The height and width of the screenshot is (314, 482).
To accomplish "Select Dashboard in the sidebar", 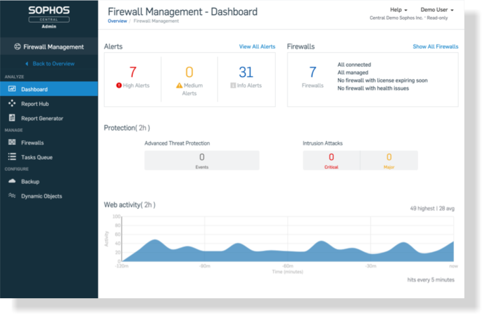I will [49, 89].
